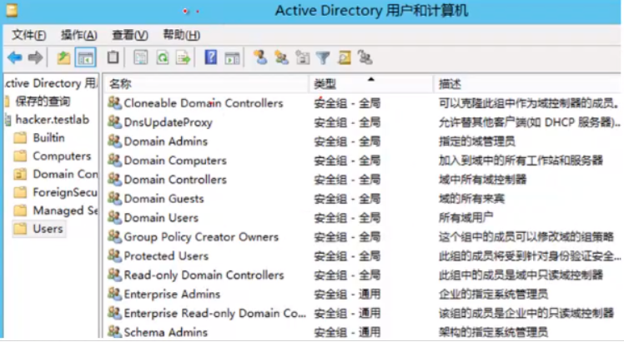Image resolution: width=624 pixels, height=342 pixels.
Task: Create a new organizational unit via toolbar icon
Action: point(303,58)
